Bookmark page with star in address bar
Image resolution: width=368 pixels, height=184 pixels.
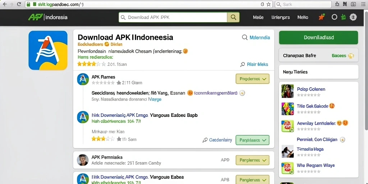coord(268,4)
